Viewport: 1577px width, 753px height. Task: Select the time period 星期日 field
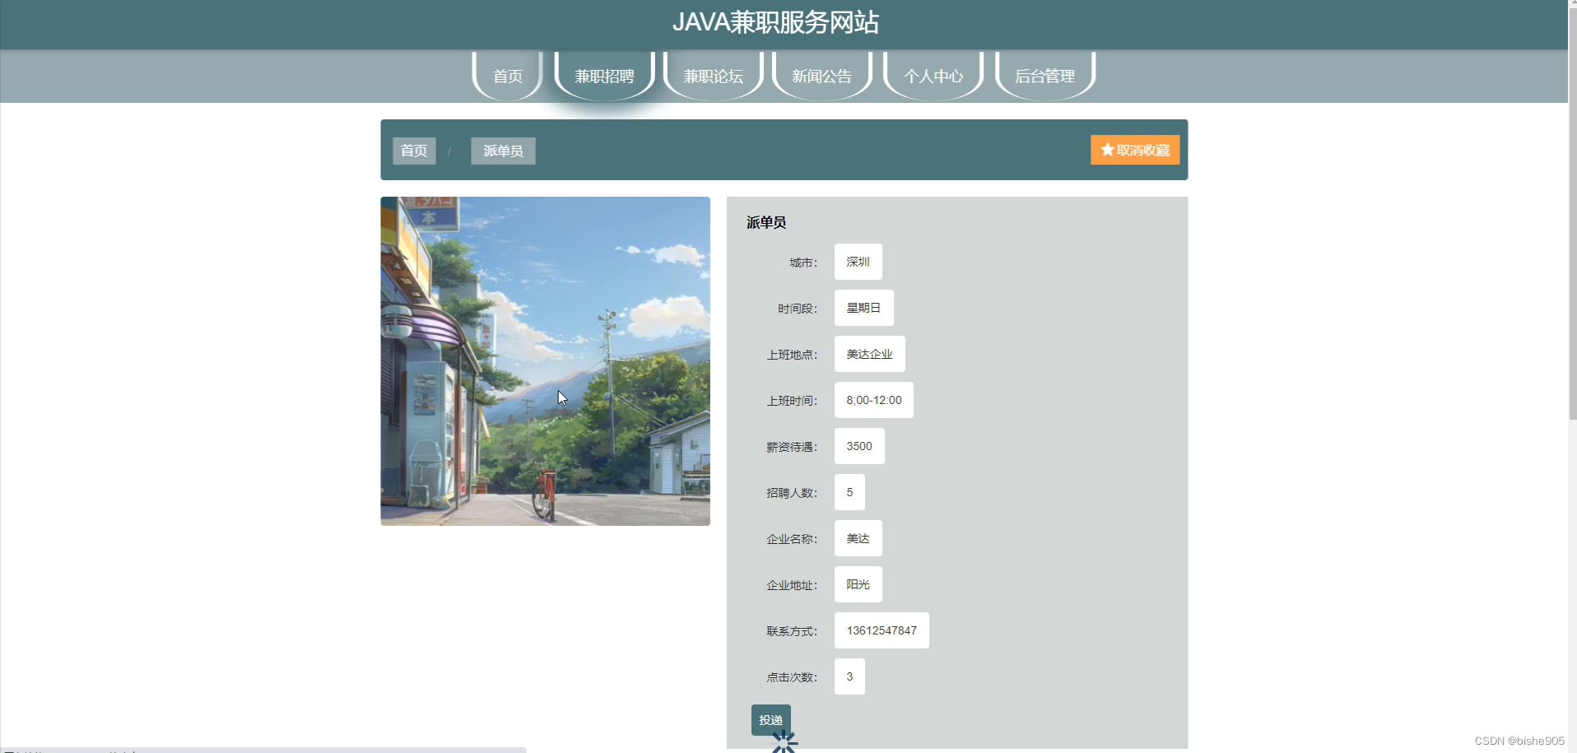coord(863,307)
